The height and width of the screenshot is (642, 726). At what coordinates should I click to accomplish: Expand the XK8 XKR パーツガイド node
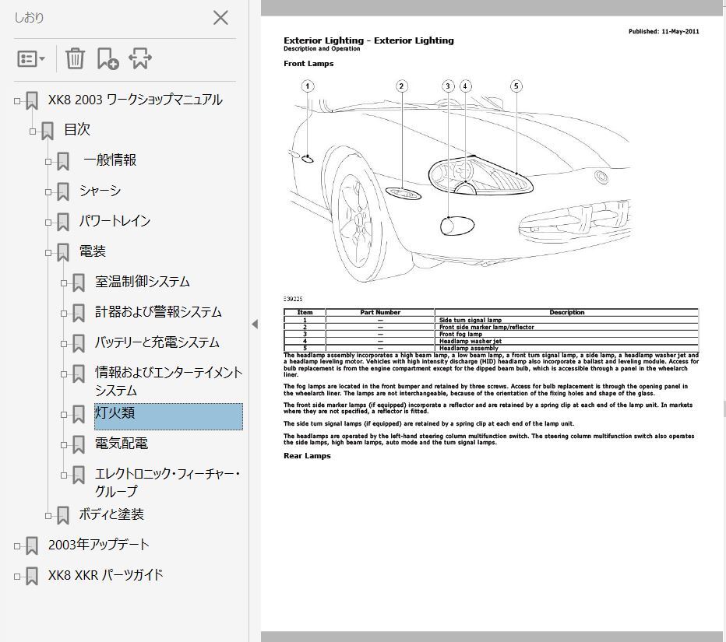coord(17,577)
